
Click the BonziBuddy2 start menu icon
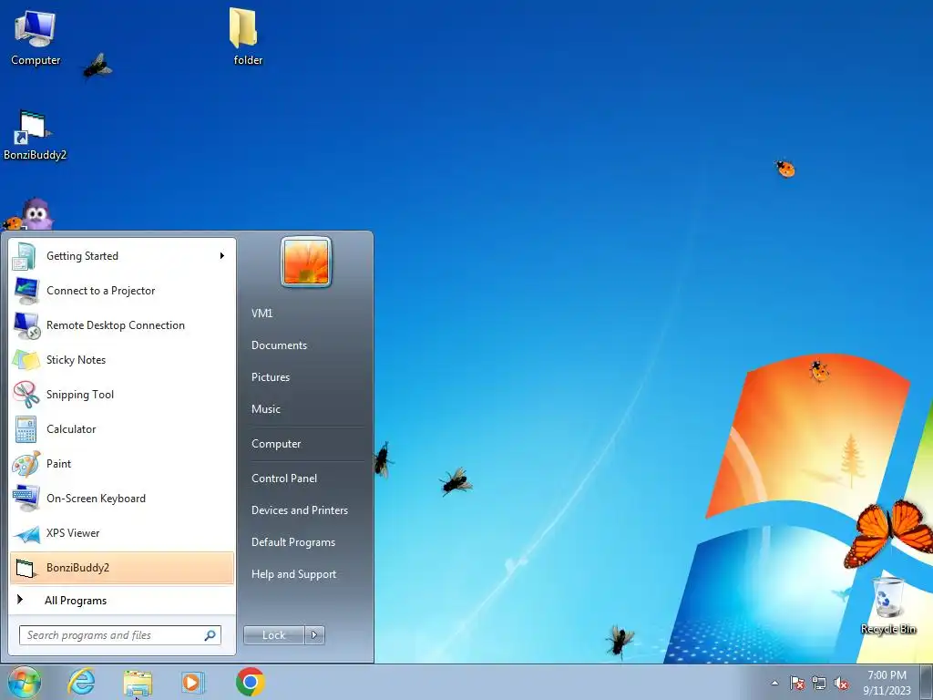[x=26, y=568]
